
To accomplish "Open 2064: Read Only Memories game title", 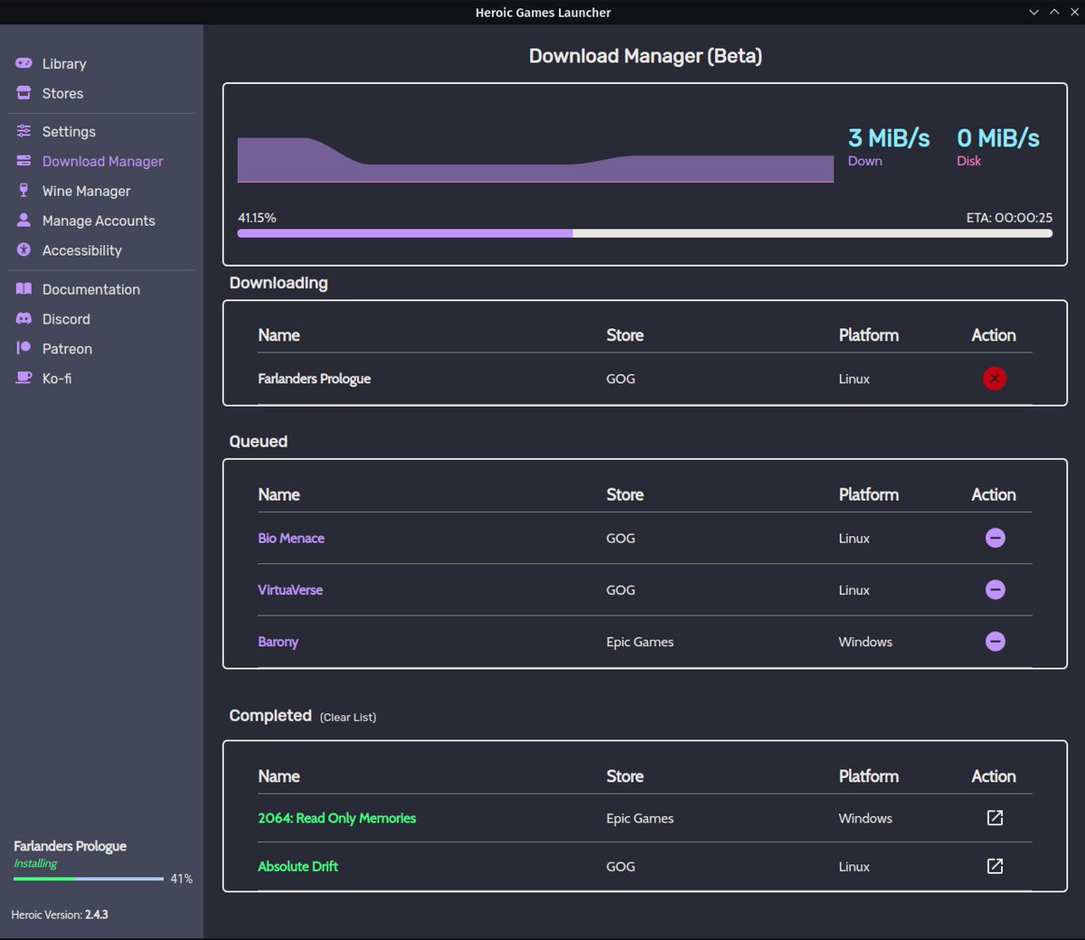I will point(336,818).
